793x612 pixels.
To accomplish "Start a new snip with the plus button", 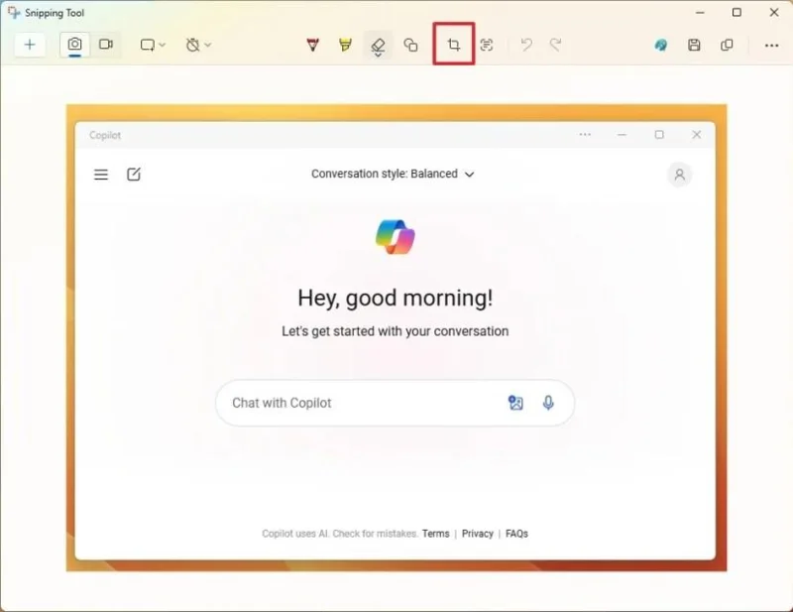I will (x=30, y=45).
